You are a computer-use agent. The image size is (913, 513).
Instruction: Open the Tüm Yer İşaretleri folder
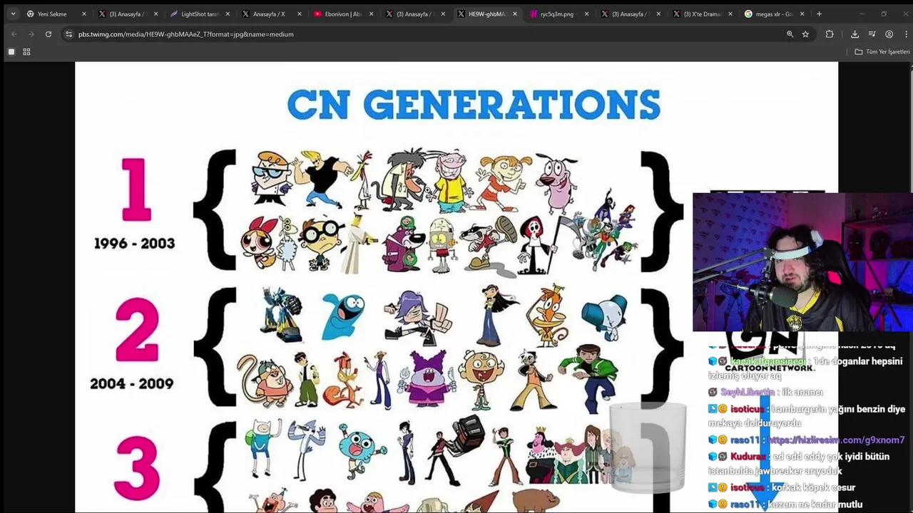point(882,52)
